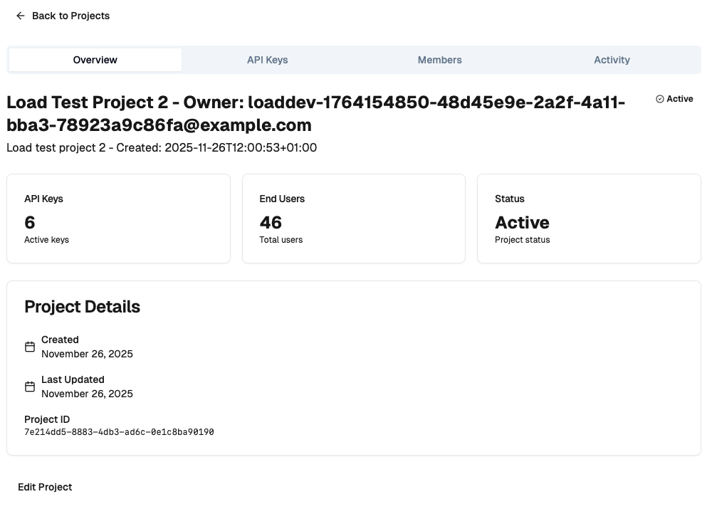Open the API Keys stat card
Viewport: 712px width, 509px height.
[x=118, y=218]
